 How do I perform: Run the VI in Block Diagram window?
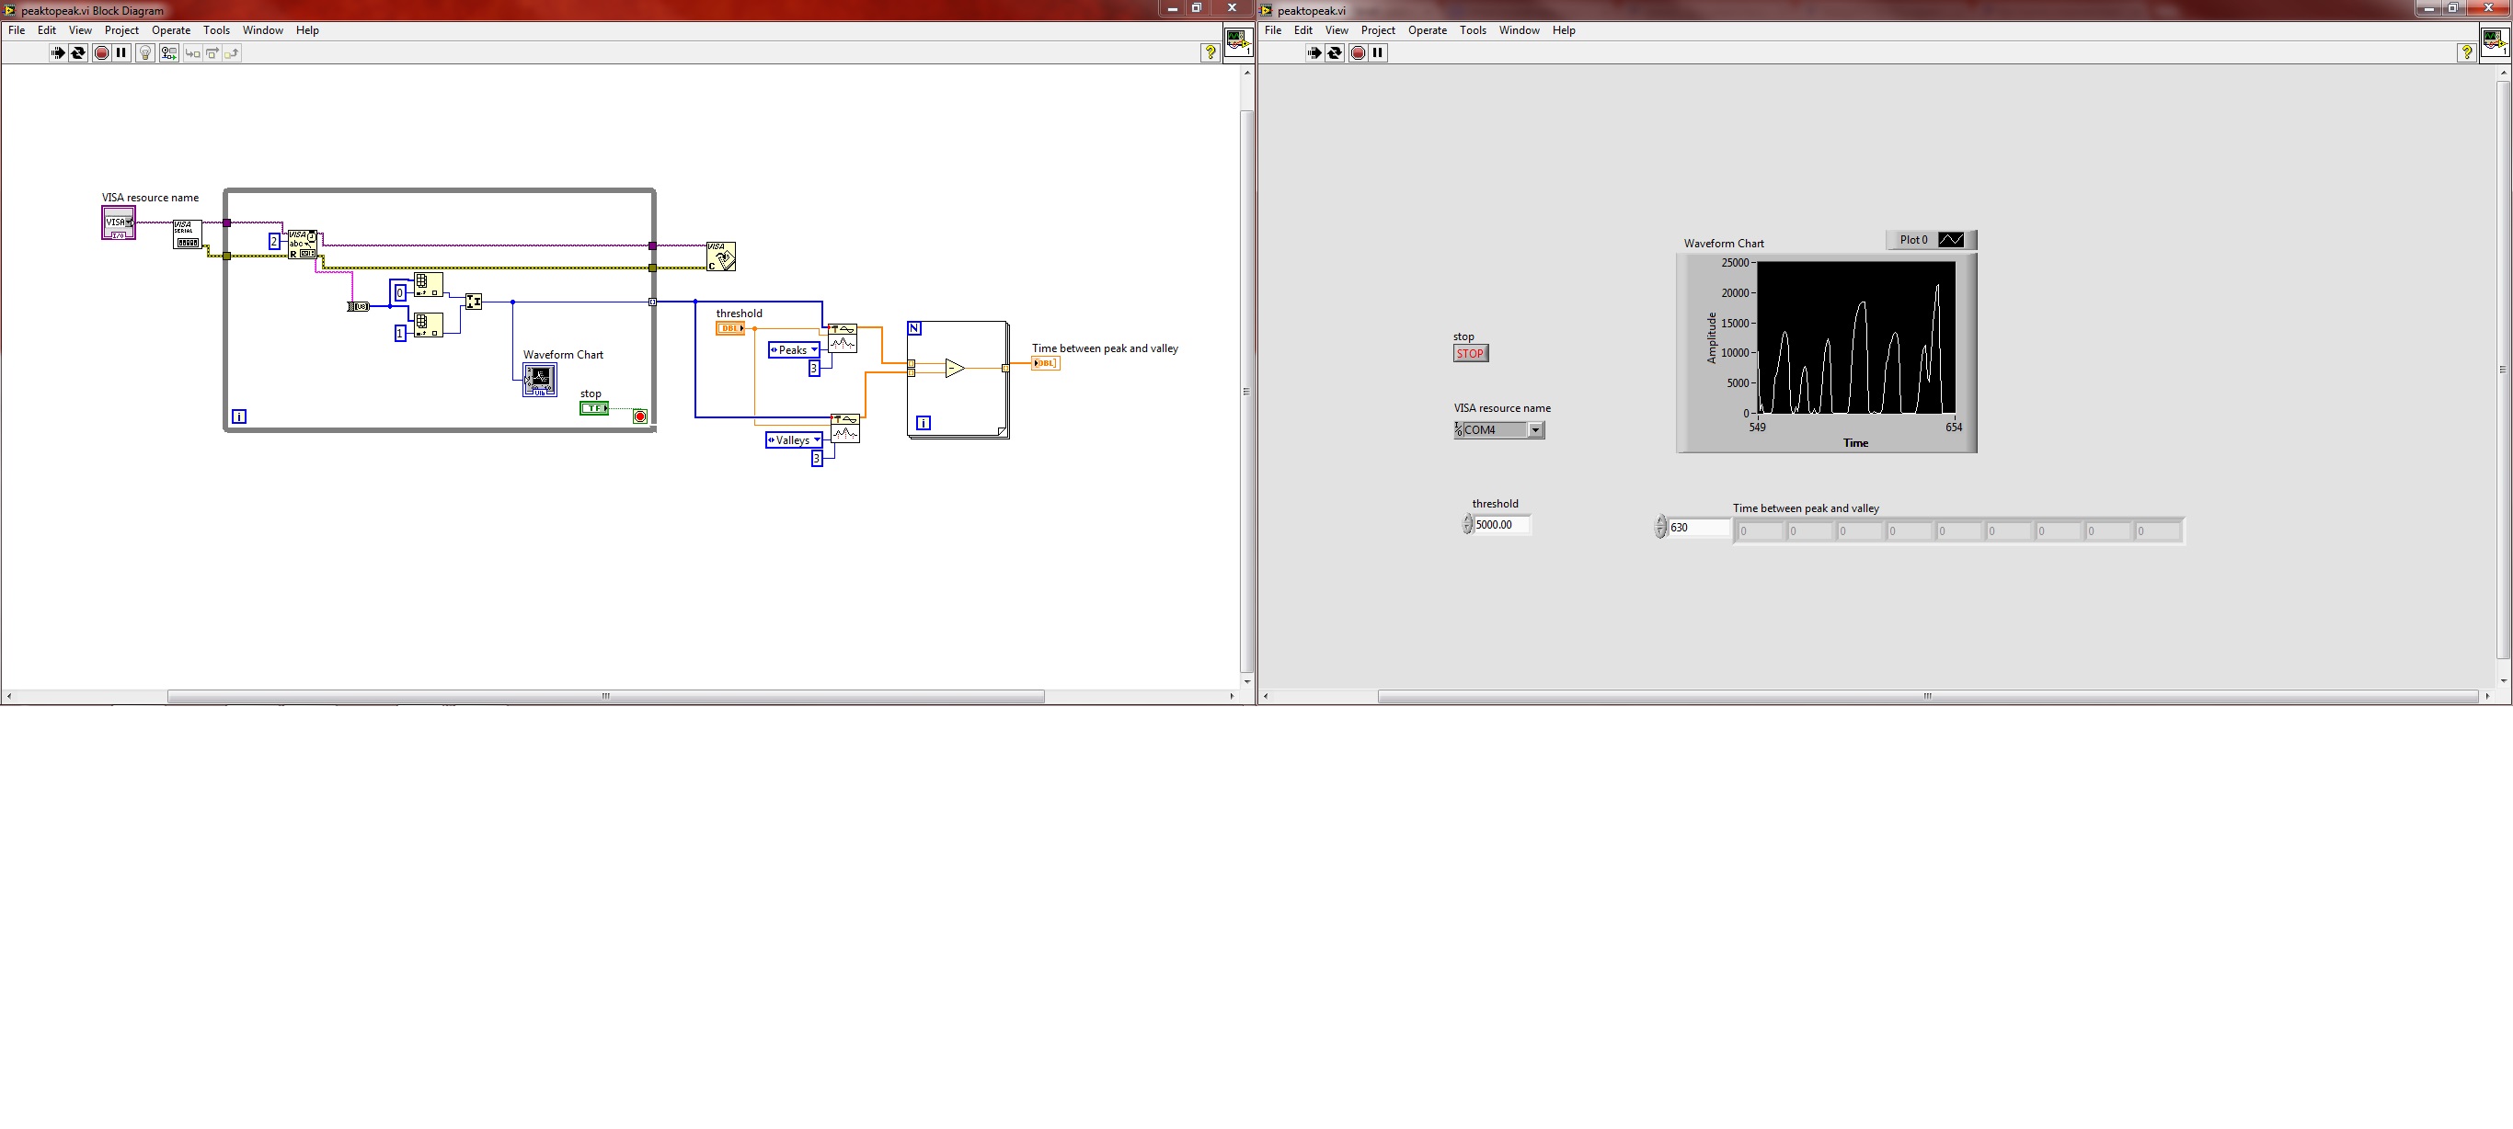point(58,52)
